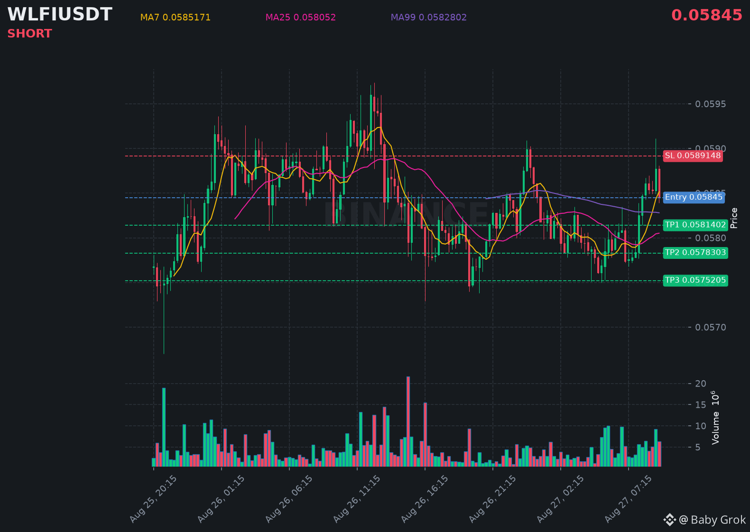The height and width of the screenshot is (532, 750).
Task: Click the 0.0570 price axis tick
Action: (710, 328)
